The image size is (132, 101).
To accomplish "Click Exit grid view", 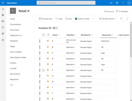I will pos(45,19).
